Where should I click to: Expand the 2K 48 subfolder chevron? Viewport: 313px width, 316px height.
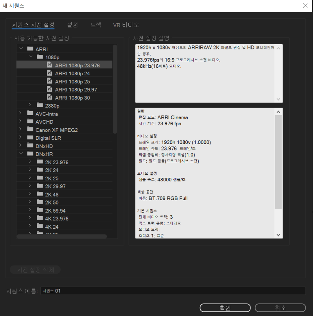[30, 193]
